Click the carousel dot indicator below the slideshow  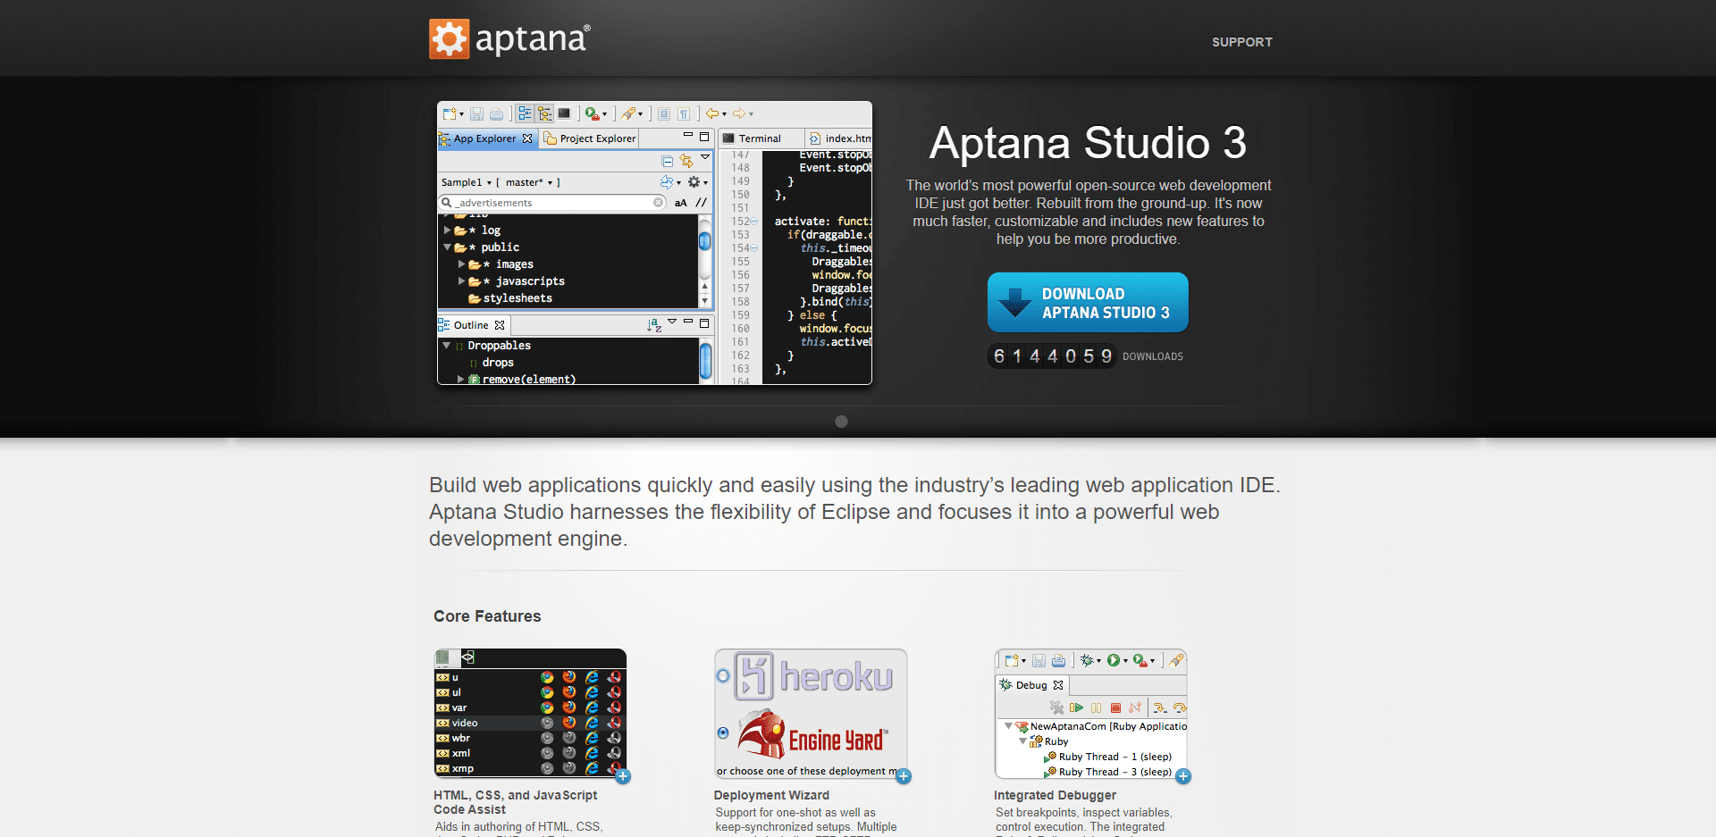pyautogui.click(x=841, y=422)
